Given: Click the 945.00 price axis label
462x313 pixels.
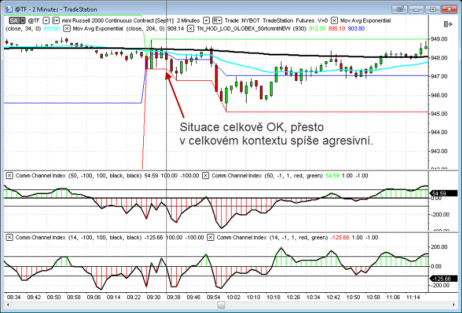Looking at the screenshot, I should click(439, 113).
